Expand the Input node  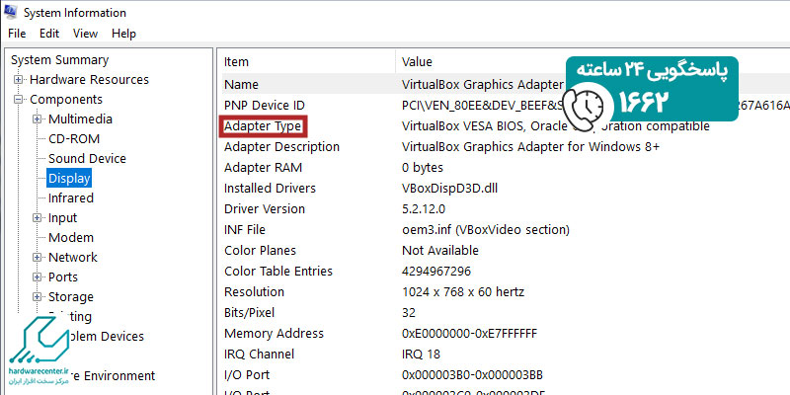point(38,218)
